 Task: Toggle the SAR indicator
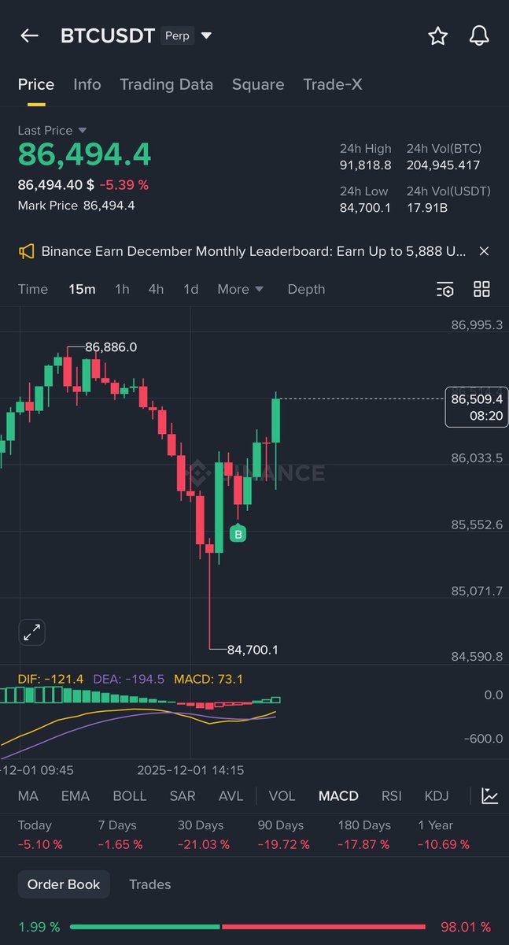tap(183, 796)
